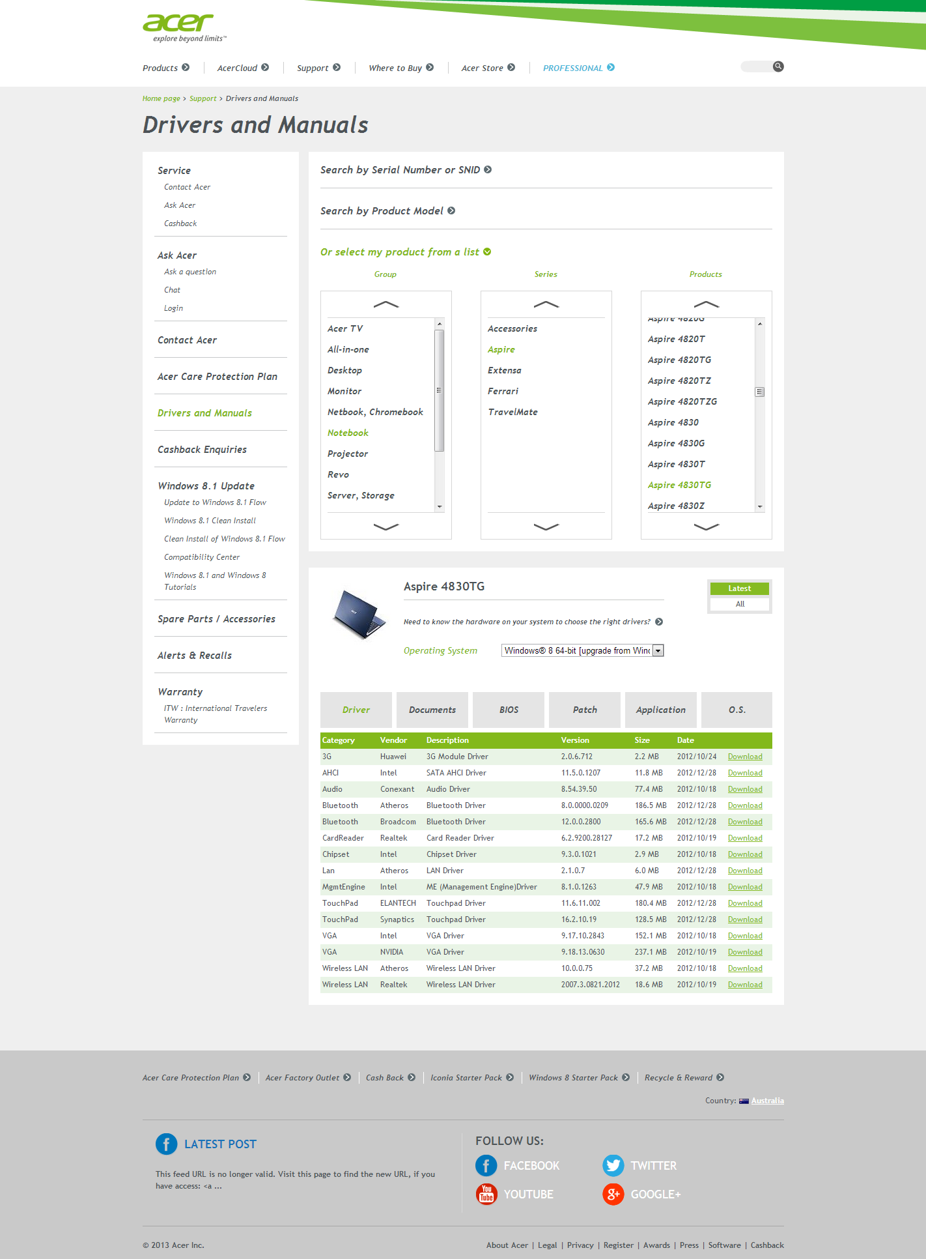Click the down chevron below Products list
Viewport: 926px width, 1259px height.
[707, 527]
